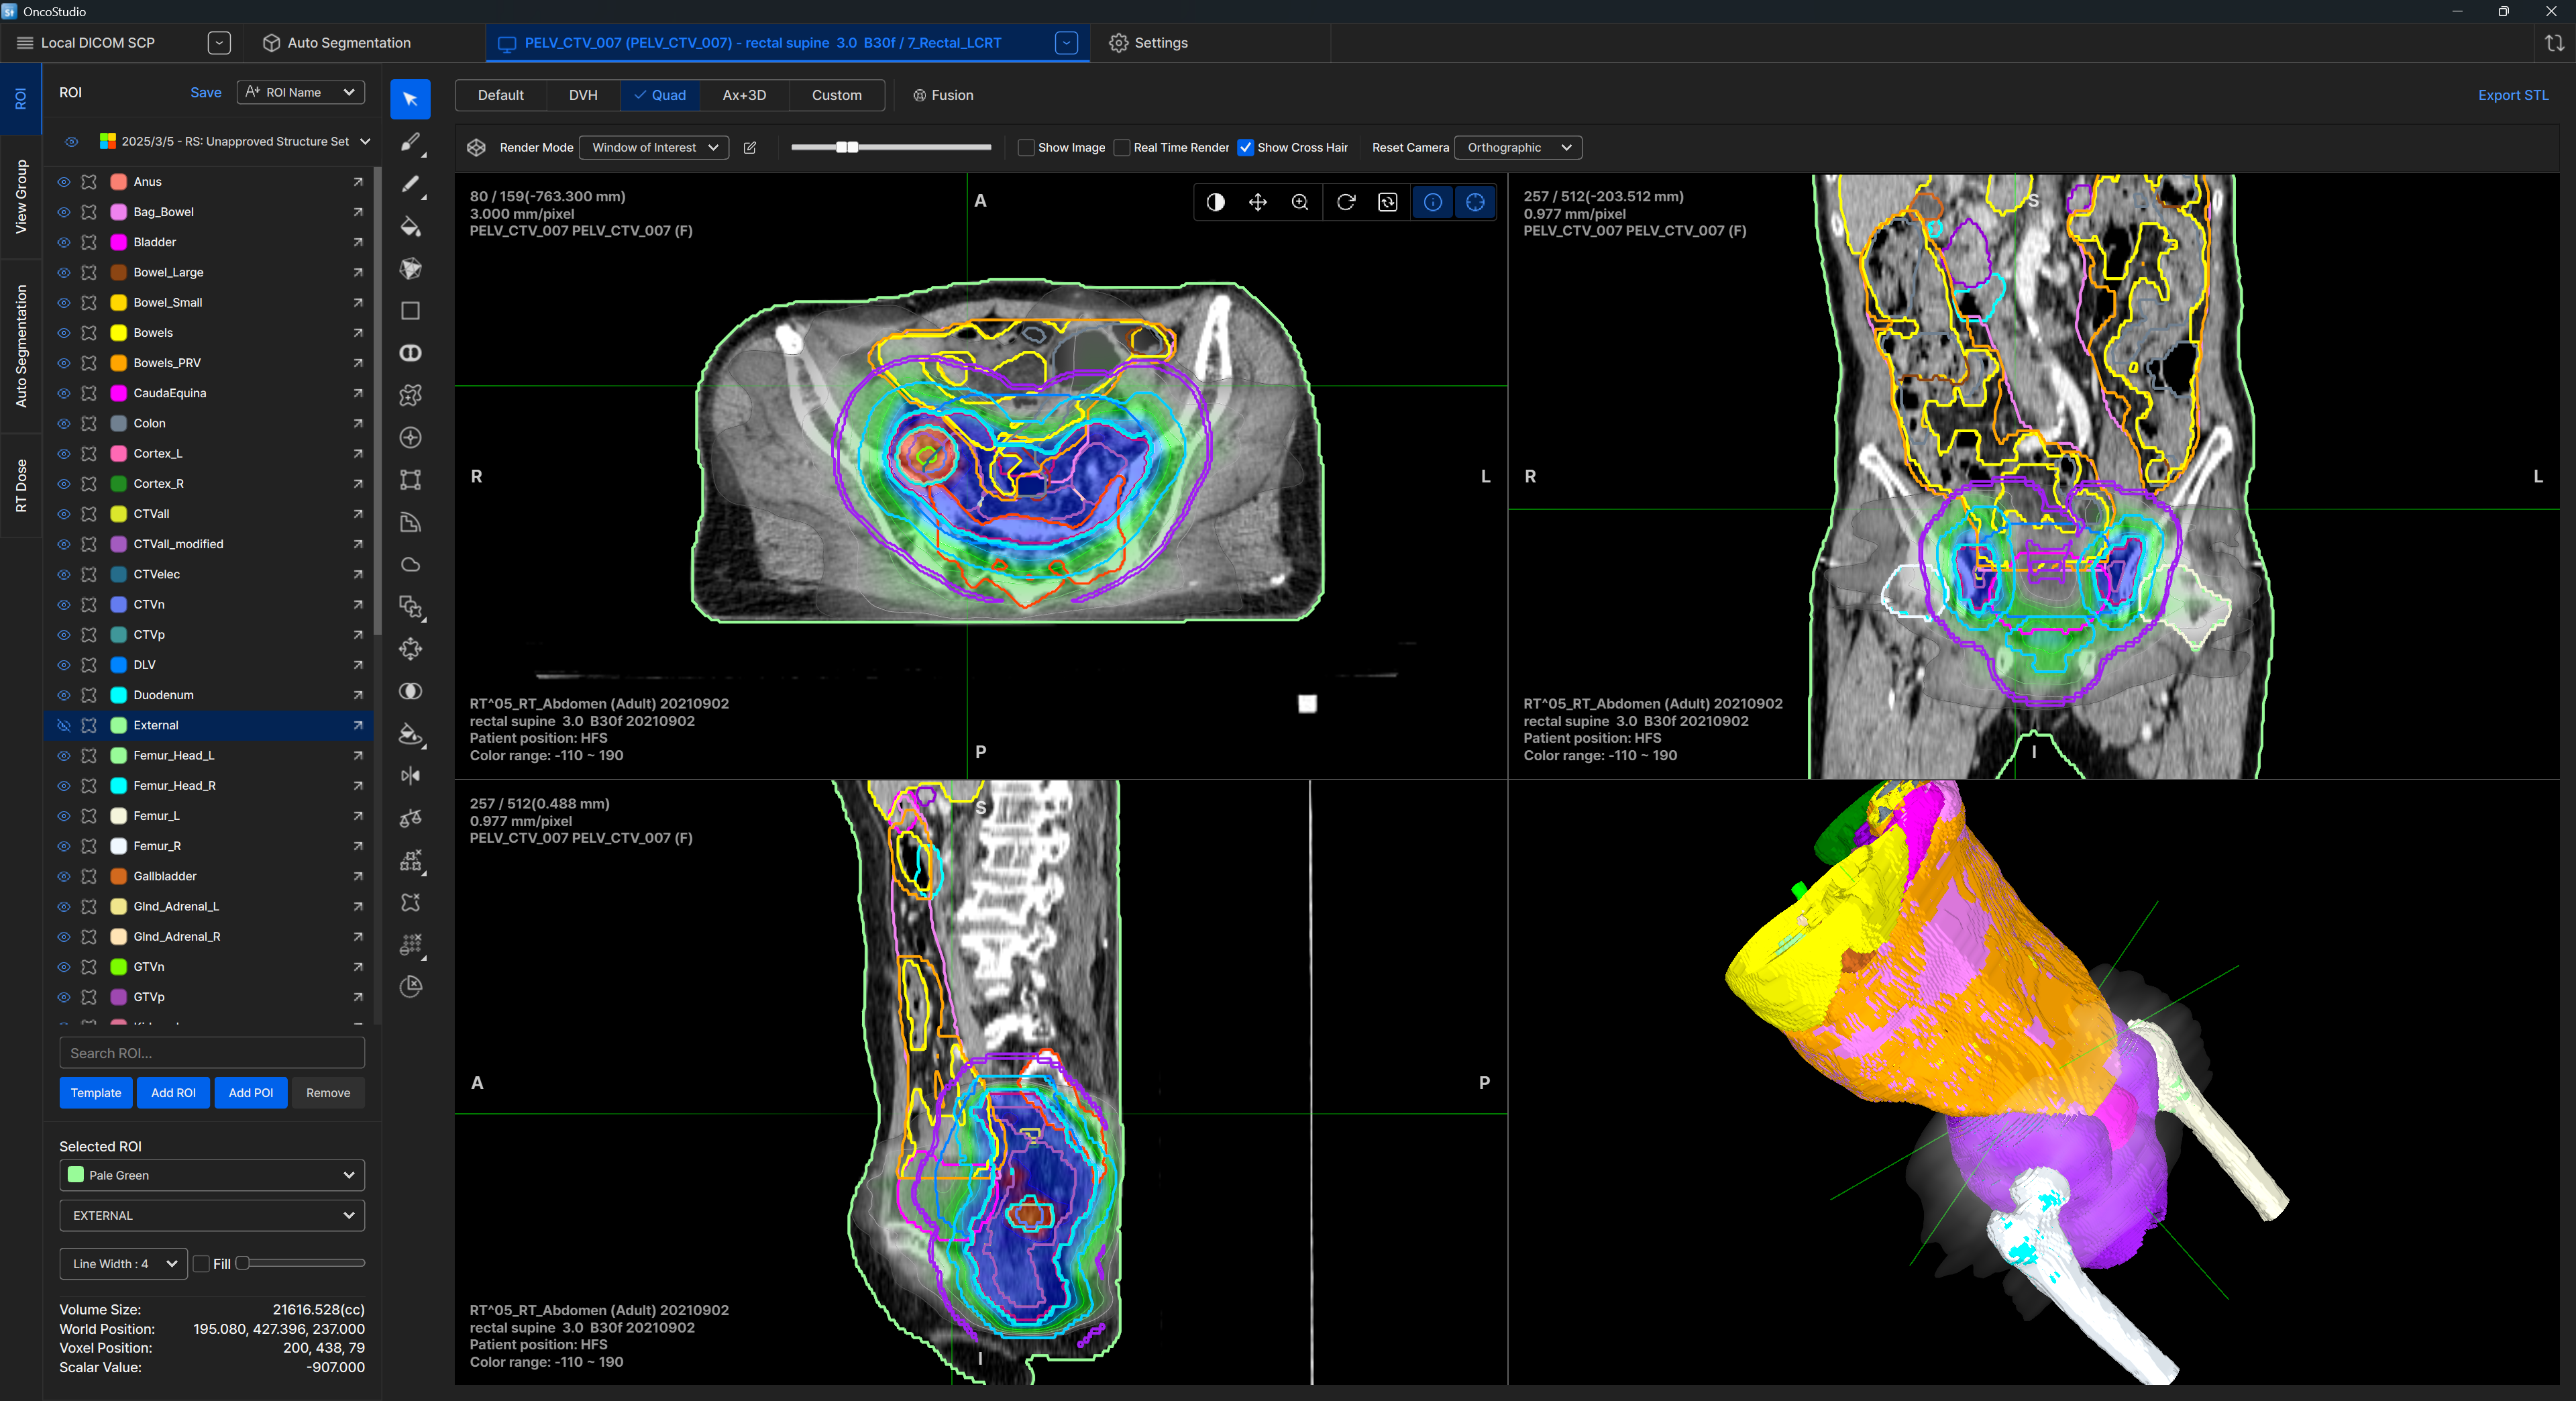Image resolution: width=2576 pixels, height=1401 pixels.
Task: Select the rectangle shape tool
Action: [410, 311]
